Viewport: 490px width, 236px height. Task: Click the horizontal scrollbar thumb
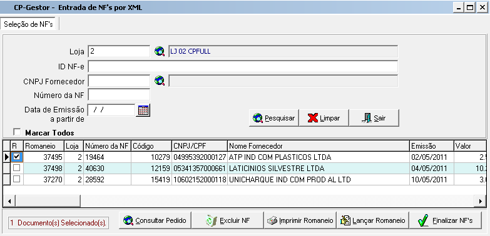coord(48,201)
